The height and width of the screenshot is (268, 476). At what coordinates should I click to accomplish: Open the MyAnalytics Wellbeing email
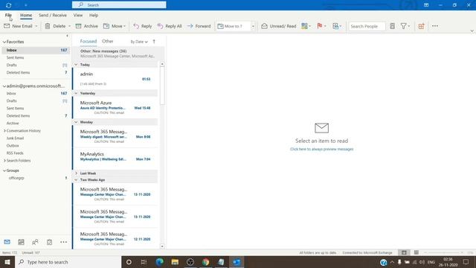(x=115, y=159)
